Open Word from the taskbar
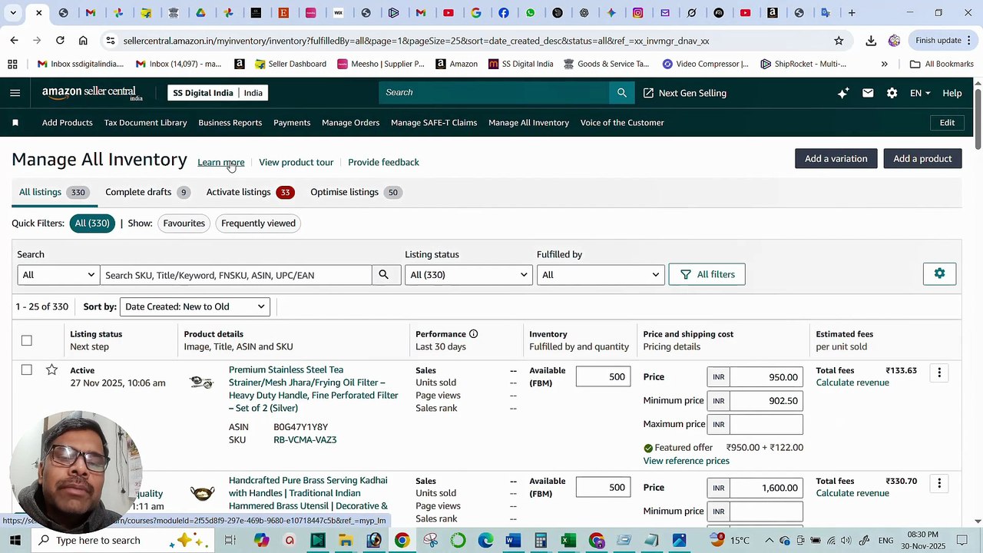Screen dimensions: 983x553 pyautogui.click(x=513, y=541)
